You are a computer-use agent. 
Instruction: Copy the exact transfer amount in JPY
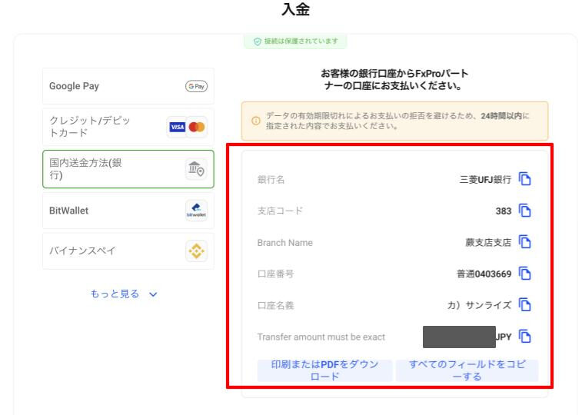pyautogui.click(x=524, y=337)
